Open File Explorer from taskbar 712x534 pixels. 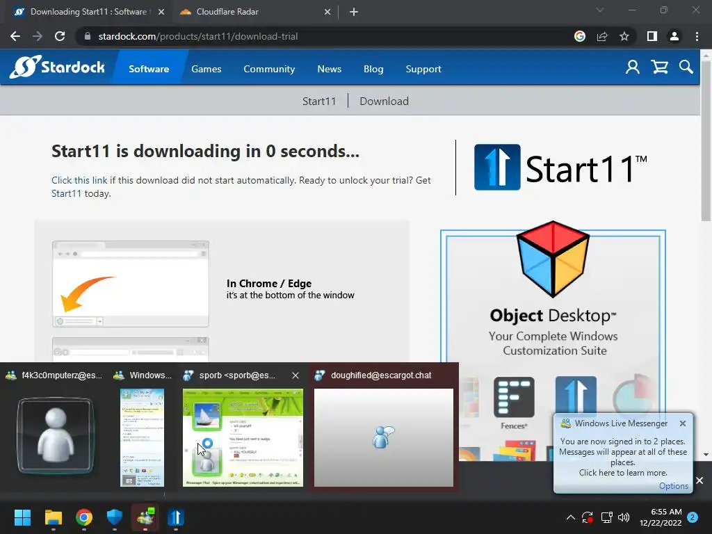pos(53,517)
